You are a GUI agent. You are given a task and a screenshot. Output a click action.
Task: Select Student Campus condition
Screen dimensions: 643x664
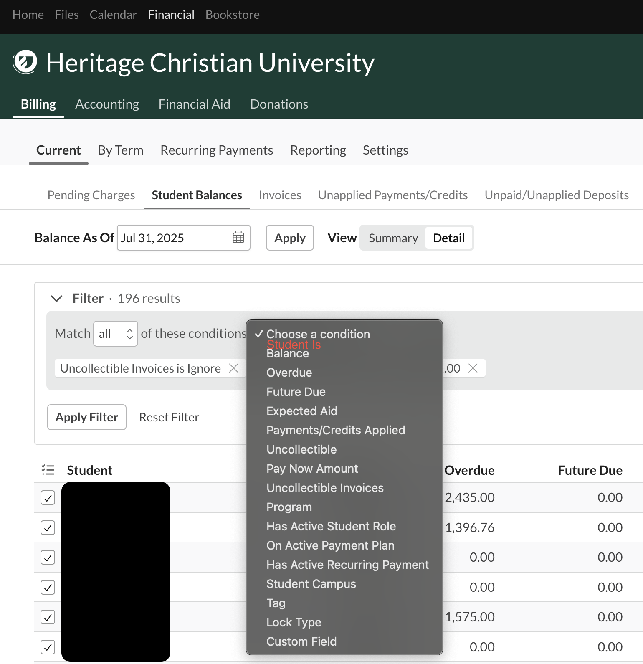click(x=311, y=584)
